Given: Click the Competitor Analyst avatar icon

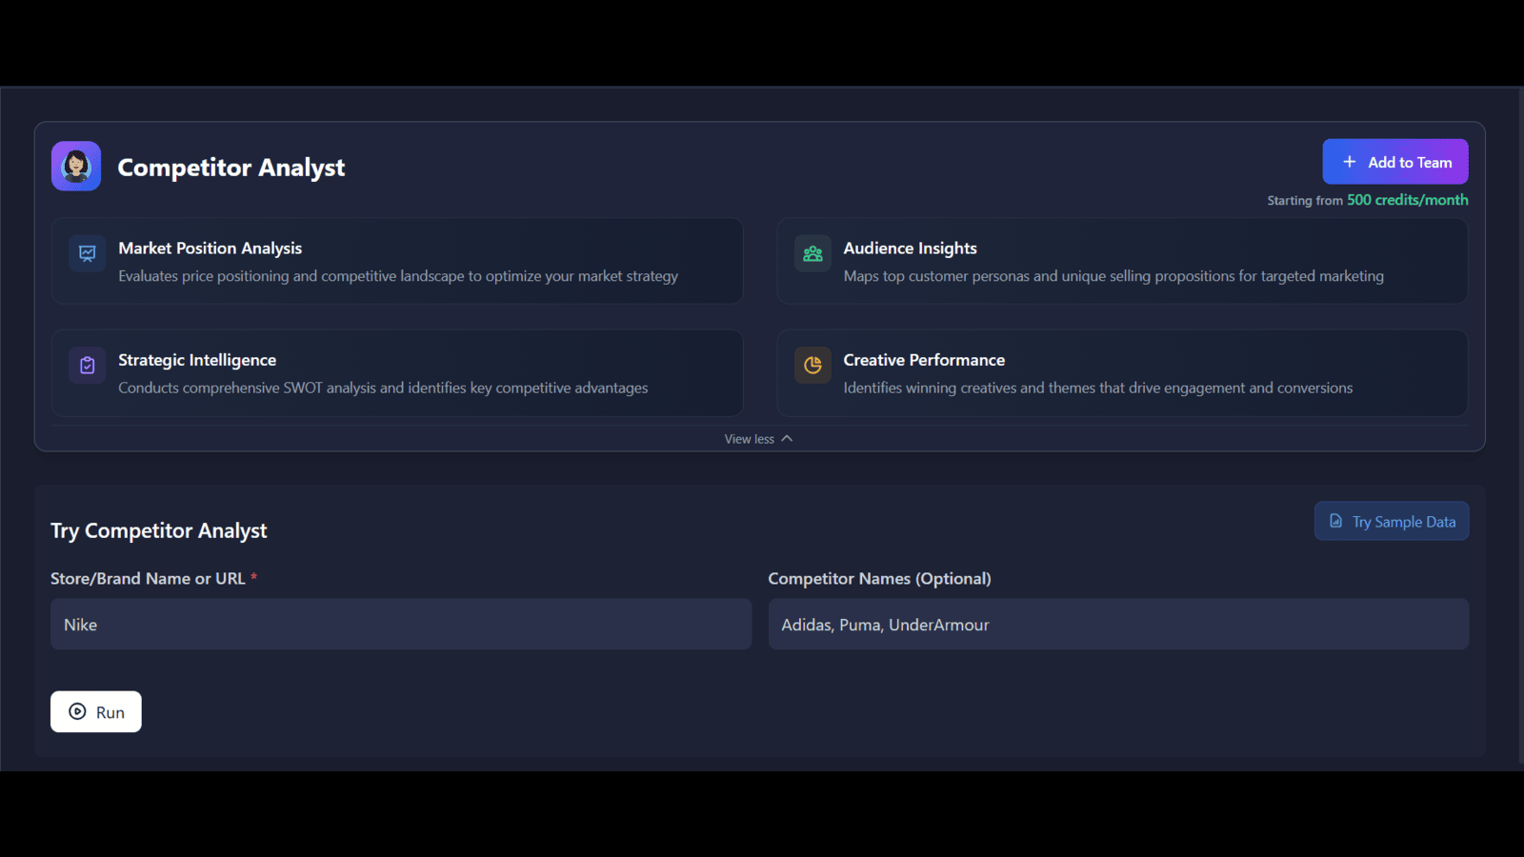Looking at the screenshot, I should [75, 165].
